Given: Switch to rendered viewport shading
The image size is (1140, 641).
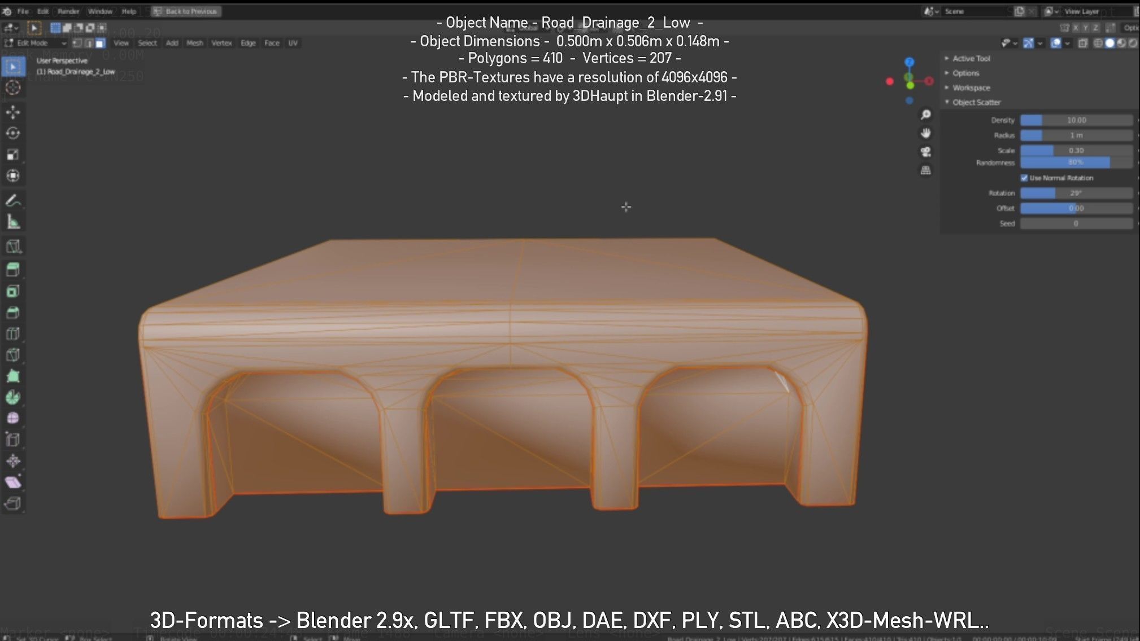Looking at the screenshot, I should point(1133,43).
